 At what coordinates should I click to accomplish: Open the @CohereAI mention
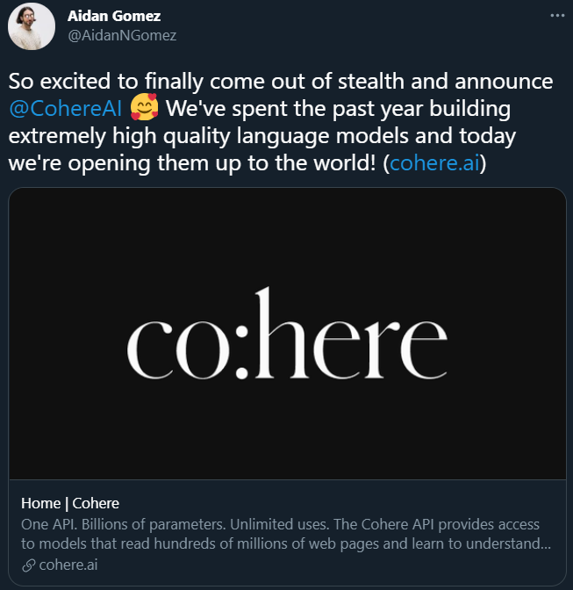point(65,110)
